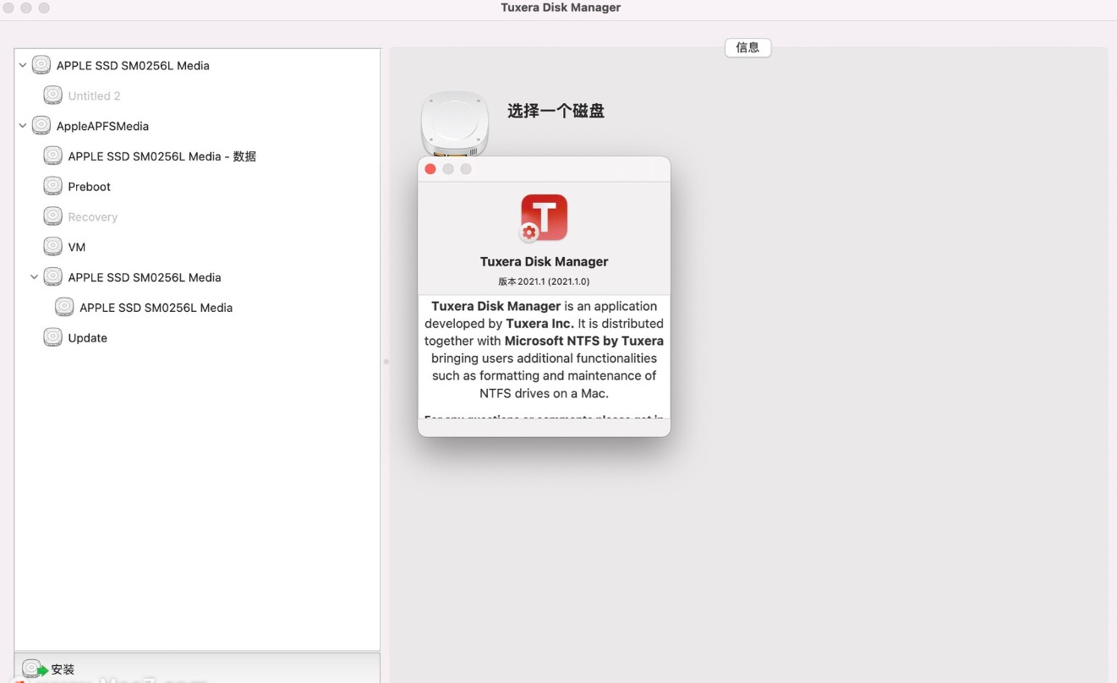
Task: Click the disk icon of the APPLE SSD row below VM
Action: click(x=52, y=276)
